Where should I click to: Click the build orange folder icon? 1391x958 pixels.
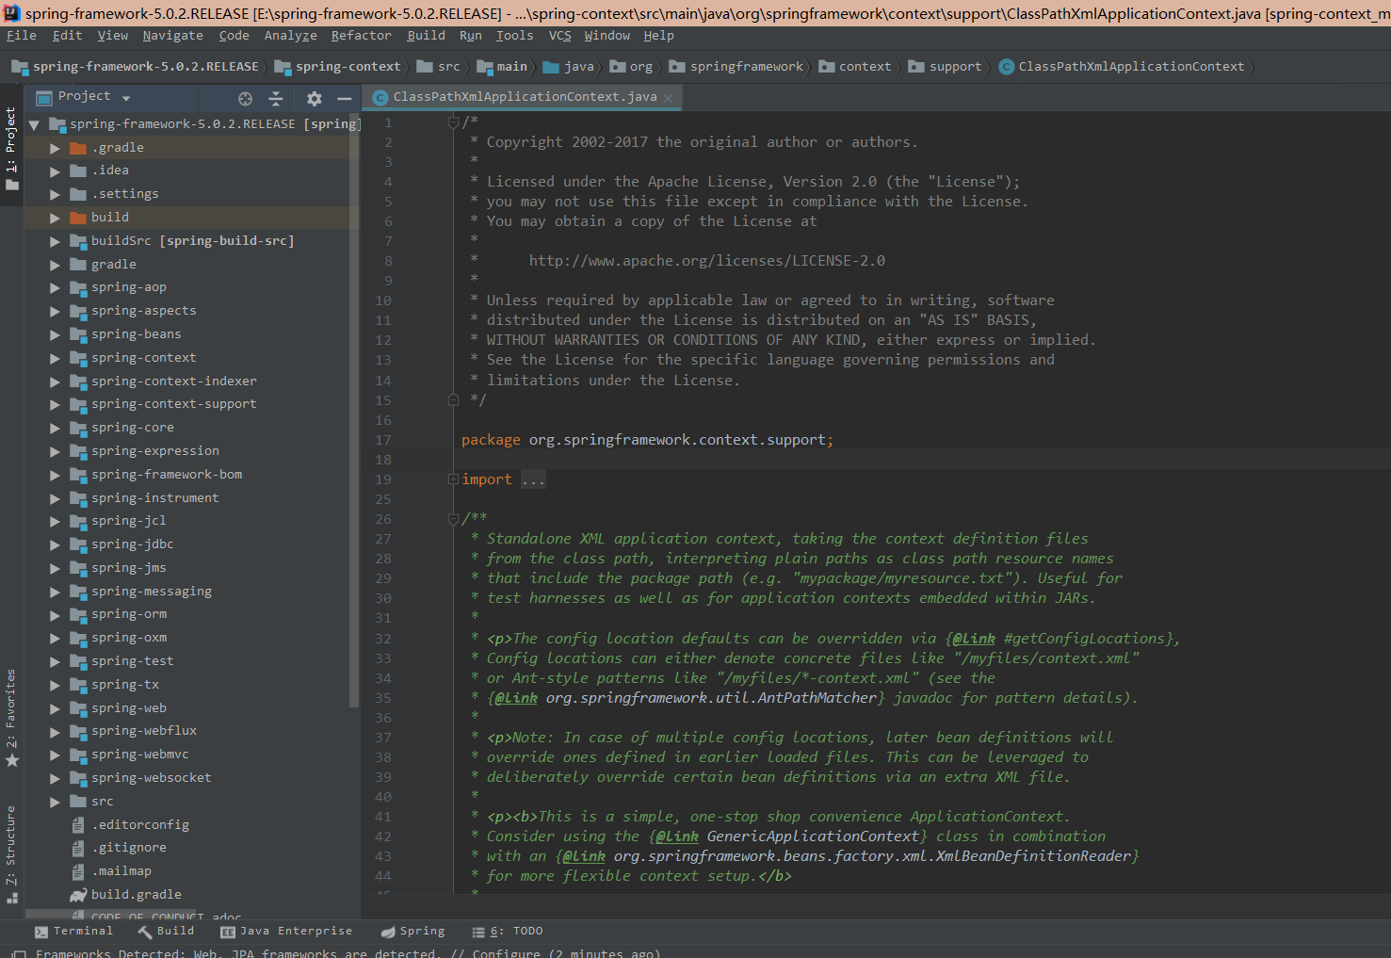pos(78,218)
